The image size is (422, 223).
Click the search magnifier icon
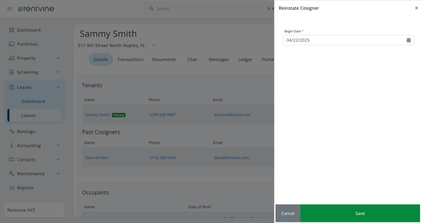pos(152,9)
